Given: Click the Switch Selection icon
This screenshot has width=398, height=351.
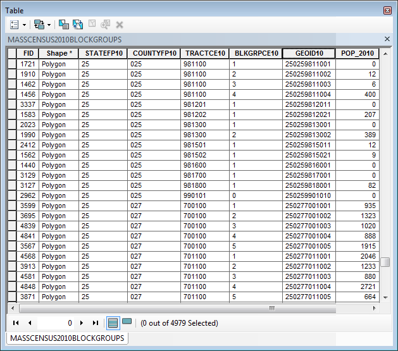Looking at the screenshot, I should pyautogui.click(x=78, y=24).
